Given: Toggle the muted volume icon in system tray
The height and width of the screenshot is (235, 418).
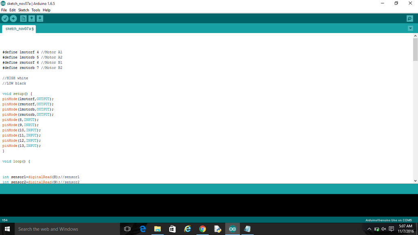Looking at the screenshot, I should tap(384, 229).
